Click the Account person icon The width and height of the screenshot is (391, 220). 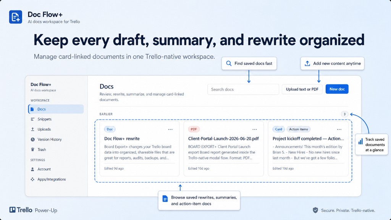click(x=32, y=169)
